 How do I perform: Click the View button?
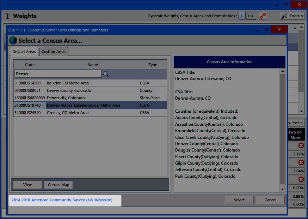tap(27, 185)
